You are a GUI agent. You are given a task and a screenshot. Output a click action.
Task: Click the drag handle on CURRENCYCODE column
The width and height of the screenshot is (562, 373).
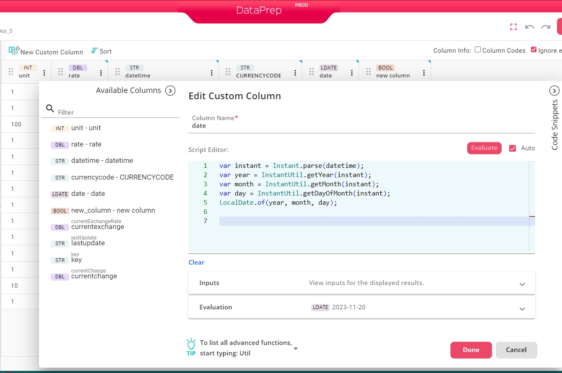click(228, 72)
